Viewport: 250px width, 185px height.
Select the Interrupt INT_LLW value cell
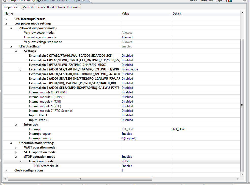tap(127, 129)
